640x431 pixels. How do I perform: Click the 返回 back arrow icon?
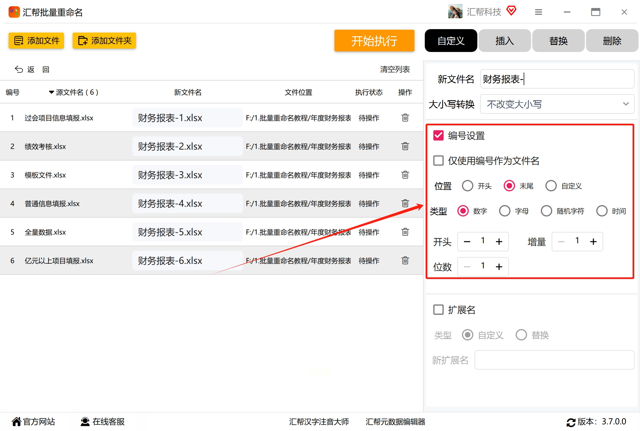[x=19, y=69]
